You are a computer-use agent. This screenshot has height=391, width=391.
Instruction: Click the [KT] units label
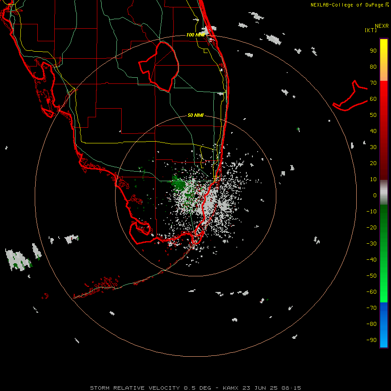pos(371,30)
